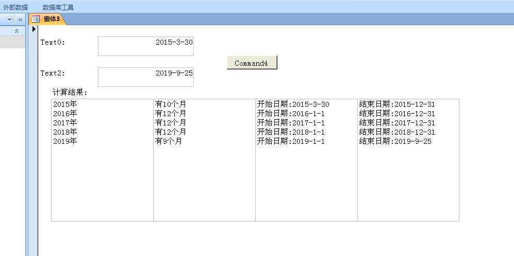This screenshot has height=256, width=514.
Task: Select the 2017年 row in results list
Action: pyautogui.click(x=65, y=123)
